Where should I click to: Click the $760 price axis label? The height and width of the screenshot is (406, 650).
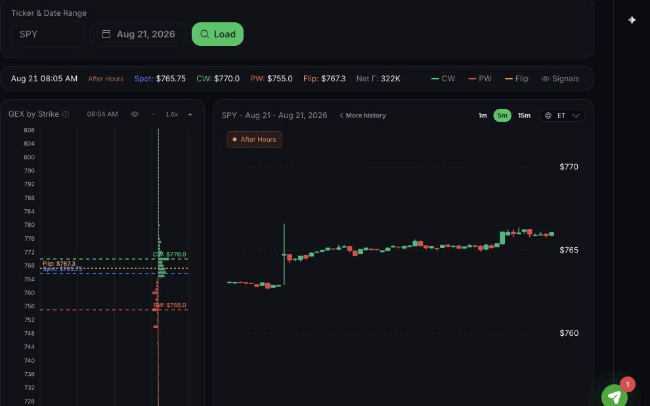point(569,333)
